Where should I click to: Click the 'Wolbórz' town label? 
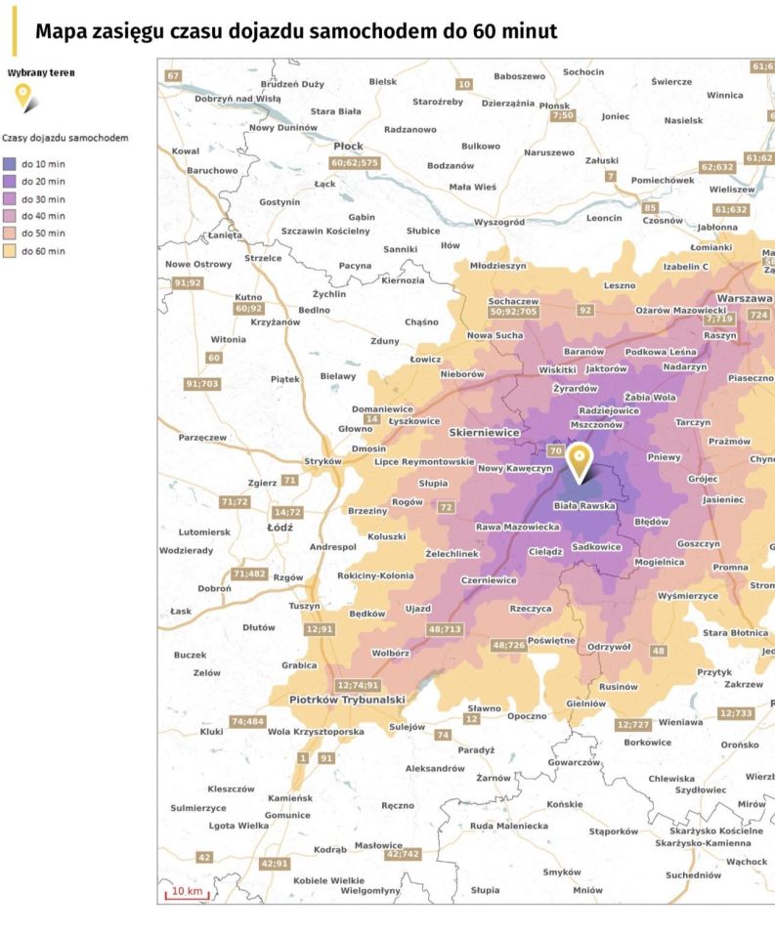coord(390,653)
